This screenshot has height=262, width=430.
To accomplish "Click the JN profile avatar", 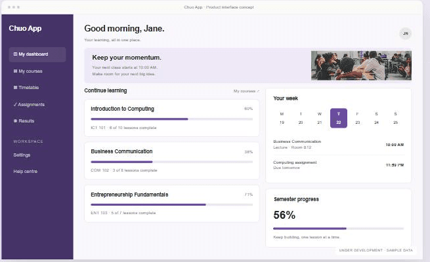I will 405,33.
